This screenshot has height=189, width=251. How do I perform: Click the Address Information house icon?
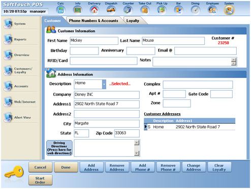pos(51,73)
